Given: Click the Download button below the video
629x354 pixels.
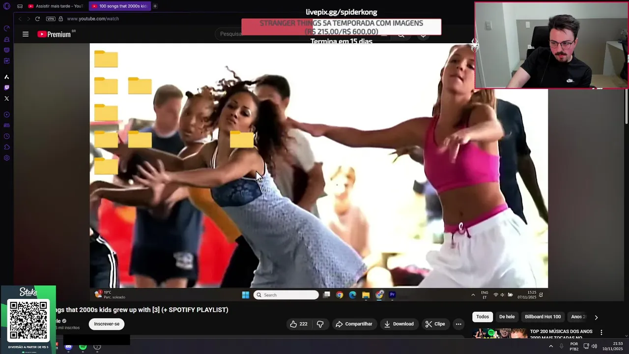Looking at the screenshot, I should (x=399, y=324).
